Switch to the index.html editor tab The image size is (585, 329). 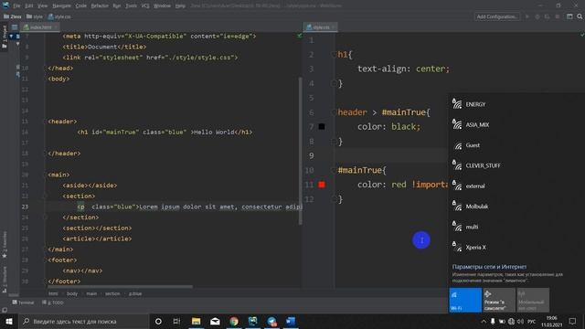pos(40,27)
